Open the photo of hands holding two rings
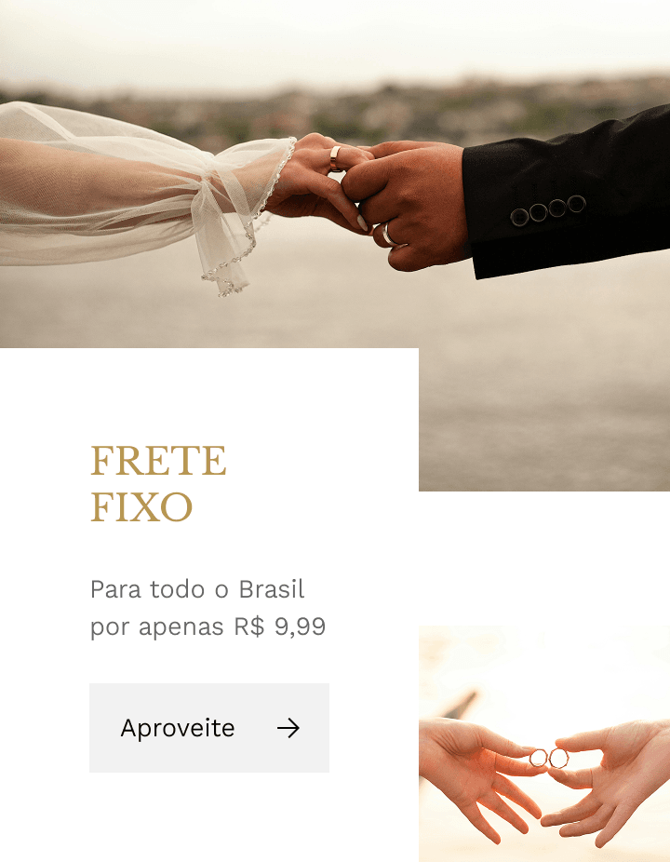 (x=544, y=744)
